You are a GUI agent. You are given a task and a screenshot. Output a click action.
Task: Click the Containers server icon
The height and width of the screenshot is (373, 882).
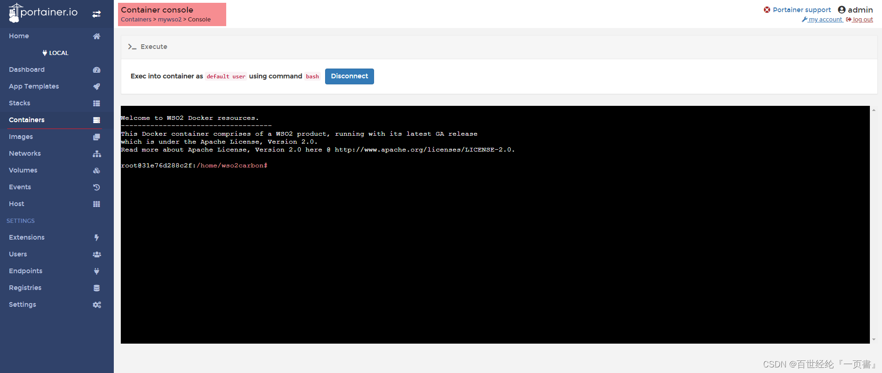click(97, 120)
